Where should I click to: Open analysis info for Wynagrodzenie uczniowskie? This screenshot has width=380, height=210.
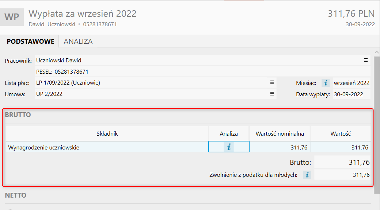[229, 147]
